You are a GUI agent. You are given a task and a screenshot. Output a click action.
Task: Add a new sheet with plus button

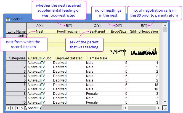pos(17,108)
